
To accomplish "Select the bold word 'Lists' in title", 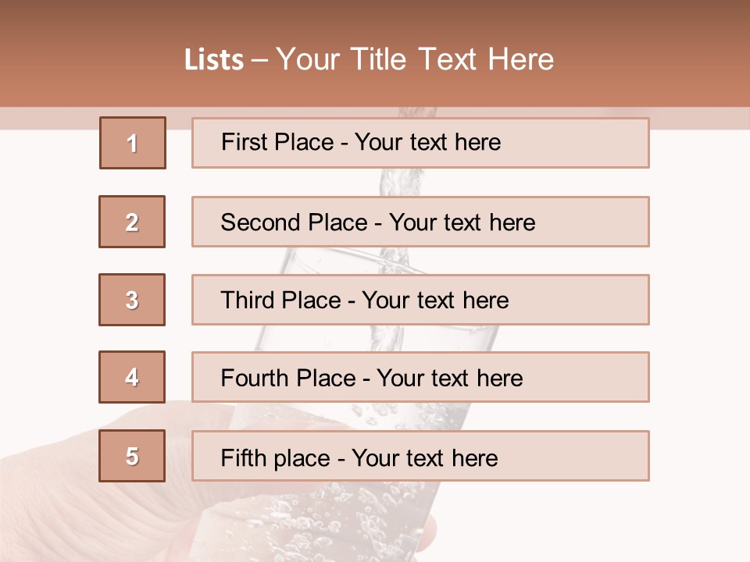I will (214, 60).
